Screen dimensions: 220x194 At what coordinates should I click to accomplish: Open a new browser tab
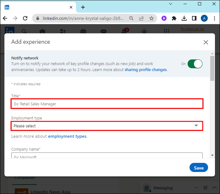83,7
